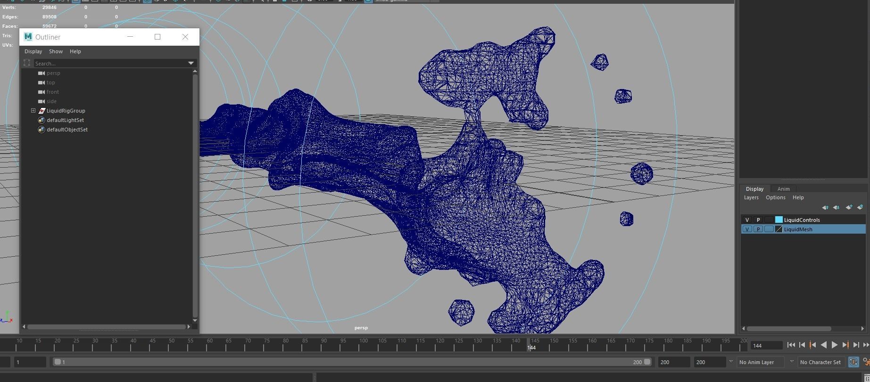Click the No Anim Layer label
Screen dimensions: 870x382
[756, 362]
